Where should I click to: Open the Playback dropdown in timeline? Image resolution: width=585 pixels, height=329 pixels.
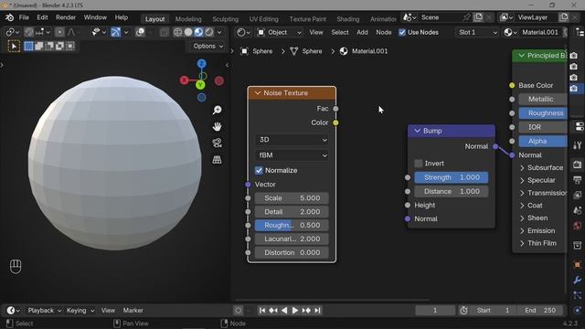pyautogui.click(x=45, y=311)
